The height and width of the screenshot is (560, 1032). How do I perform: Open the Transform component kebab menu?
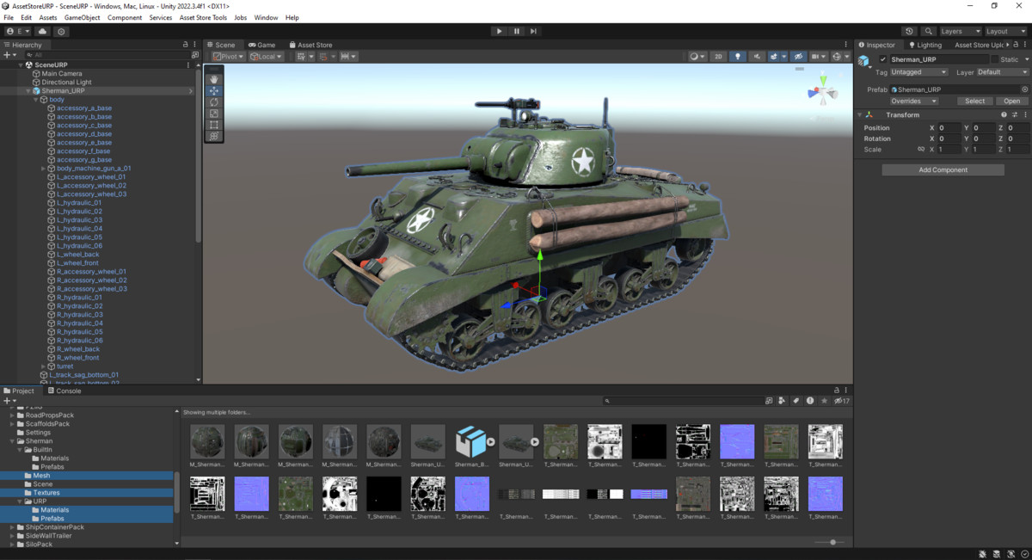1024,114
